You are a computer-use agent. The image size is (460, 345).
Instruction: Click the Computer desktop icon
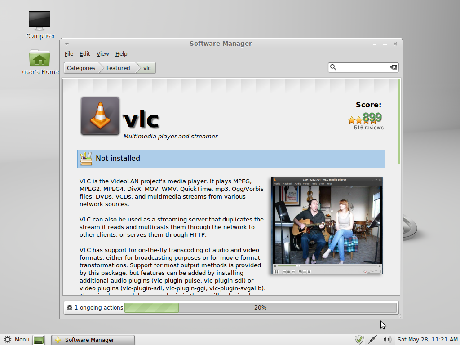tap(40, 25)
